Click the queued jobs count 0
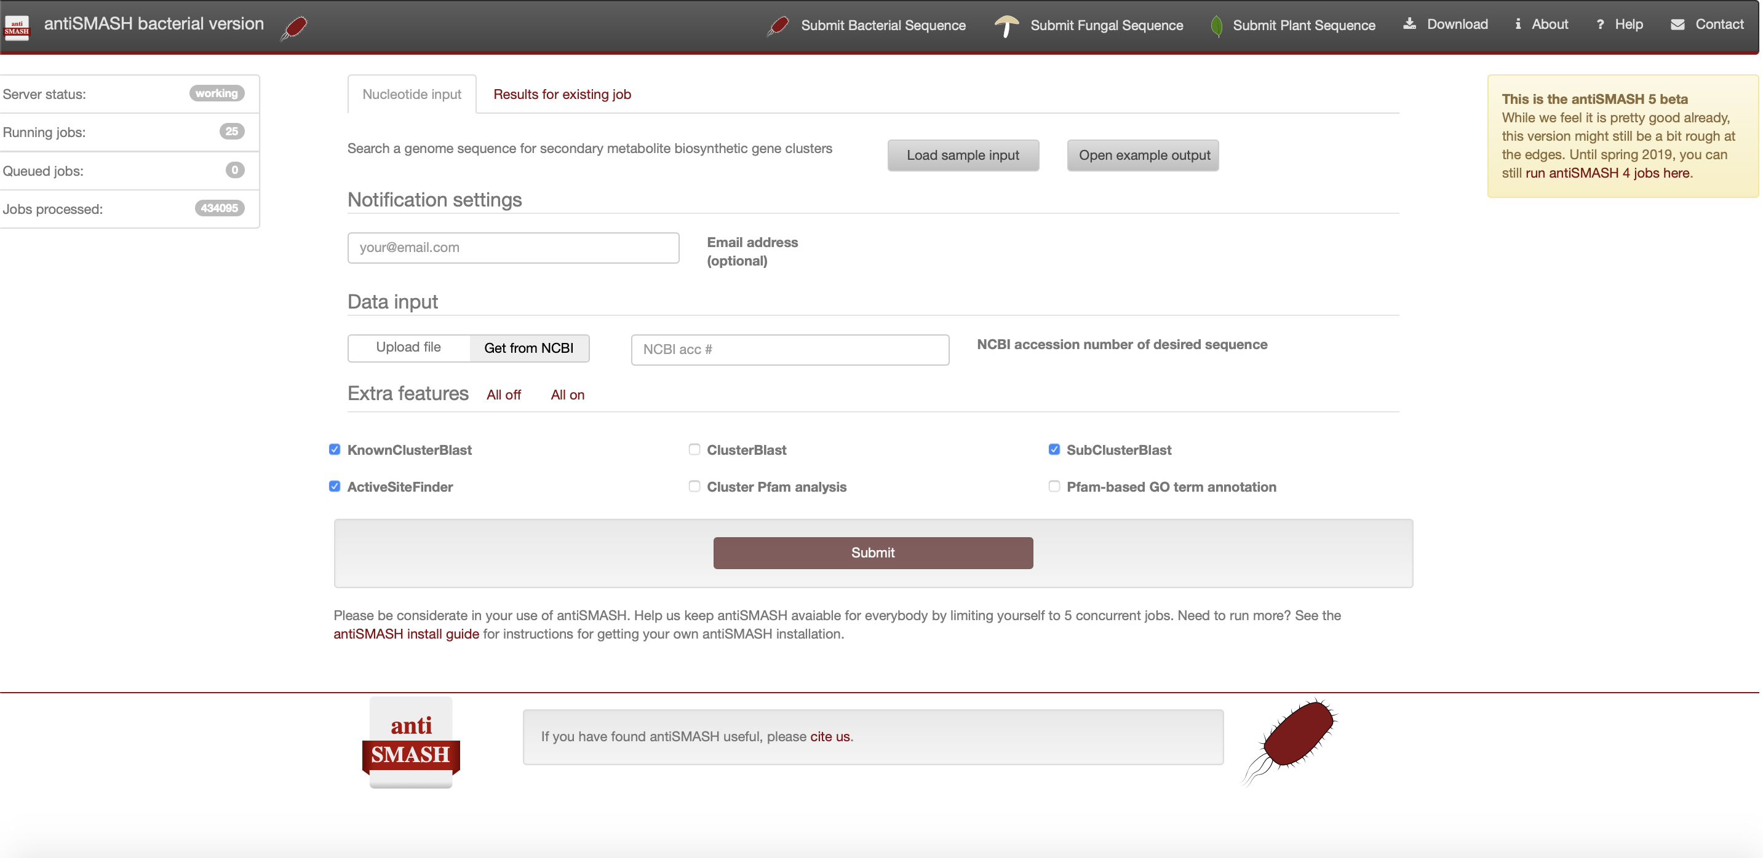 [235, 170]
